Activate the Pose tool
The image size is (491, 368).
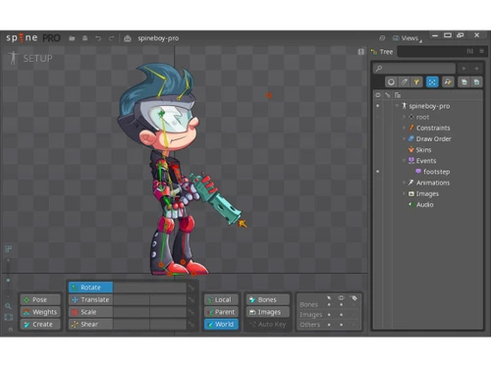pyautogui.click(x=40, y=299)
